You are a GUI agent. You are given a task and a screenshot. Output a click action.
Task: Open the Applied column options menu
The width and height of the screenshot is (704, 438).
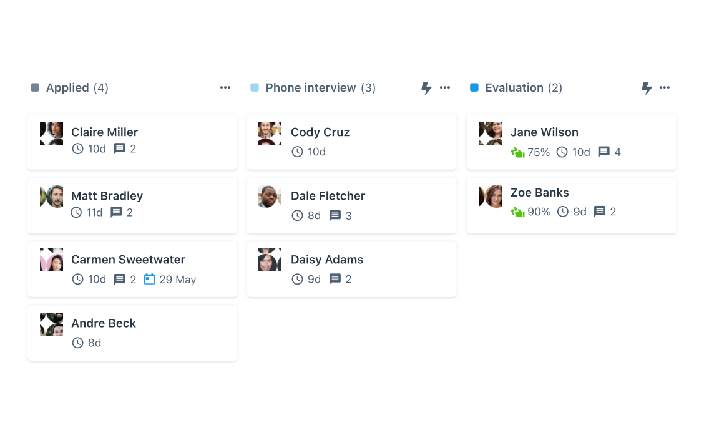click(x=225, y=87)
